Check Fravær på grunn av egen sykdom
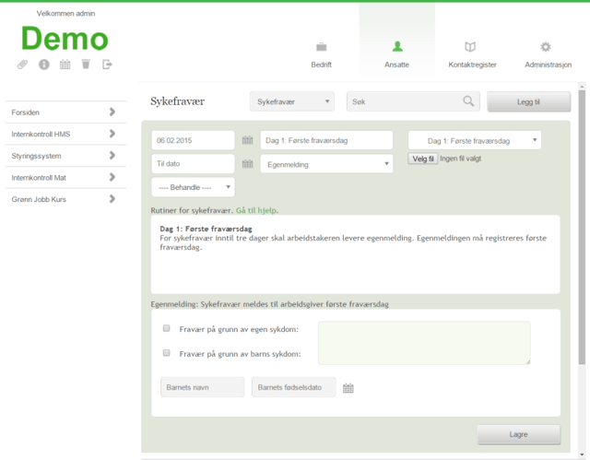The image size is (590, 460). coord(166,328)
